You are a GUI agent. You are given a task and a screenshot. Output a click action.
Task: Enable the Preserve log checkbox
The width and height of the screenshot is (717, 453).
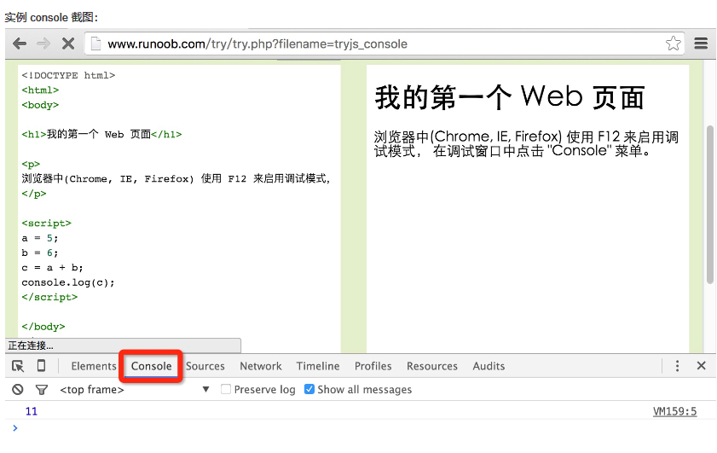tap(225, 389)
